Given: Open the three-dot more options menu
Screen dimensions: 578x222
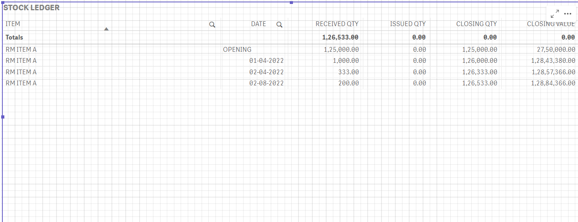Looking at the screenshot, I should pos(568,13).
